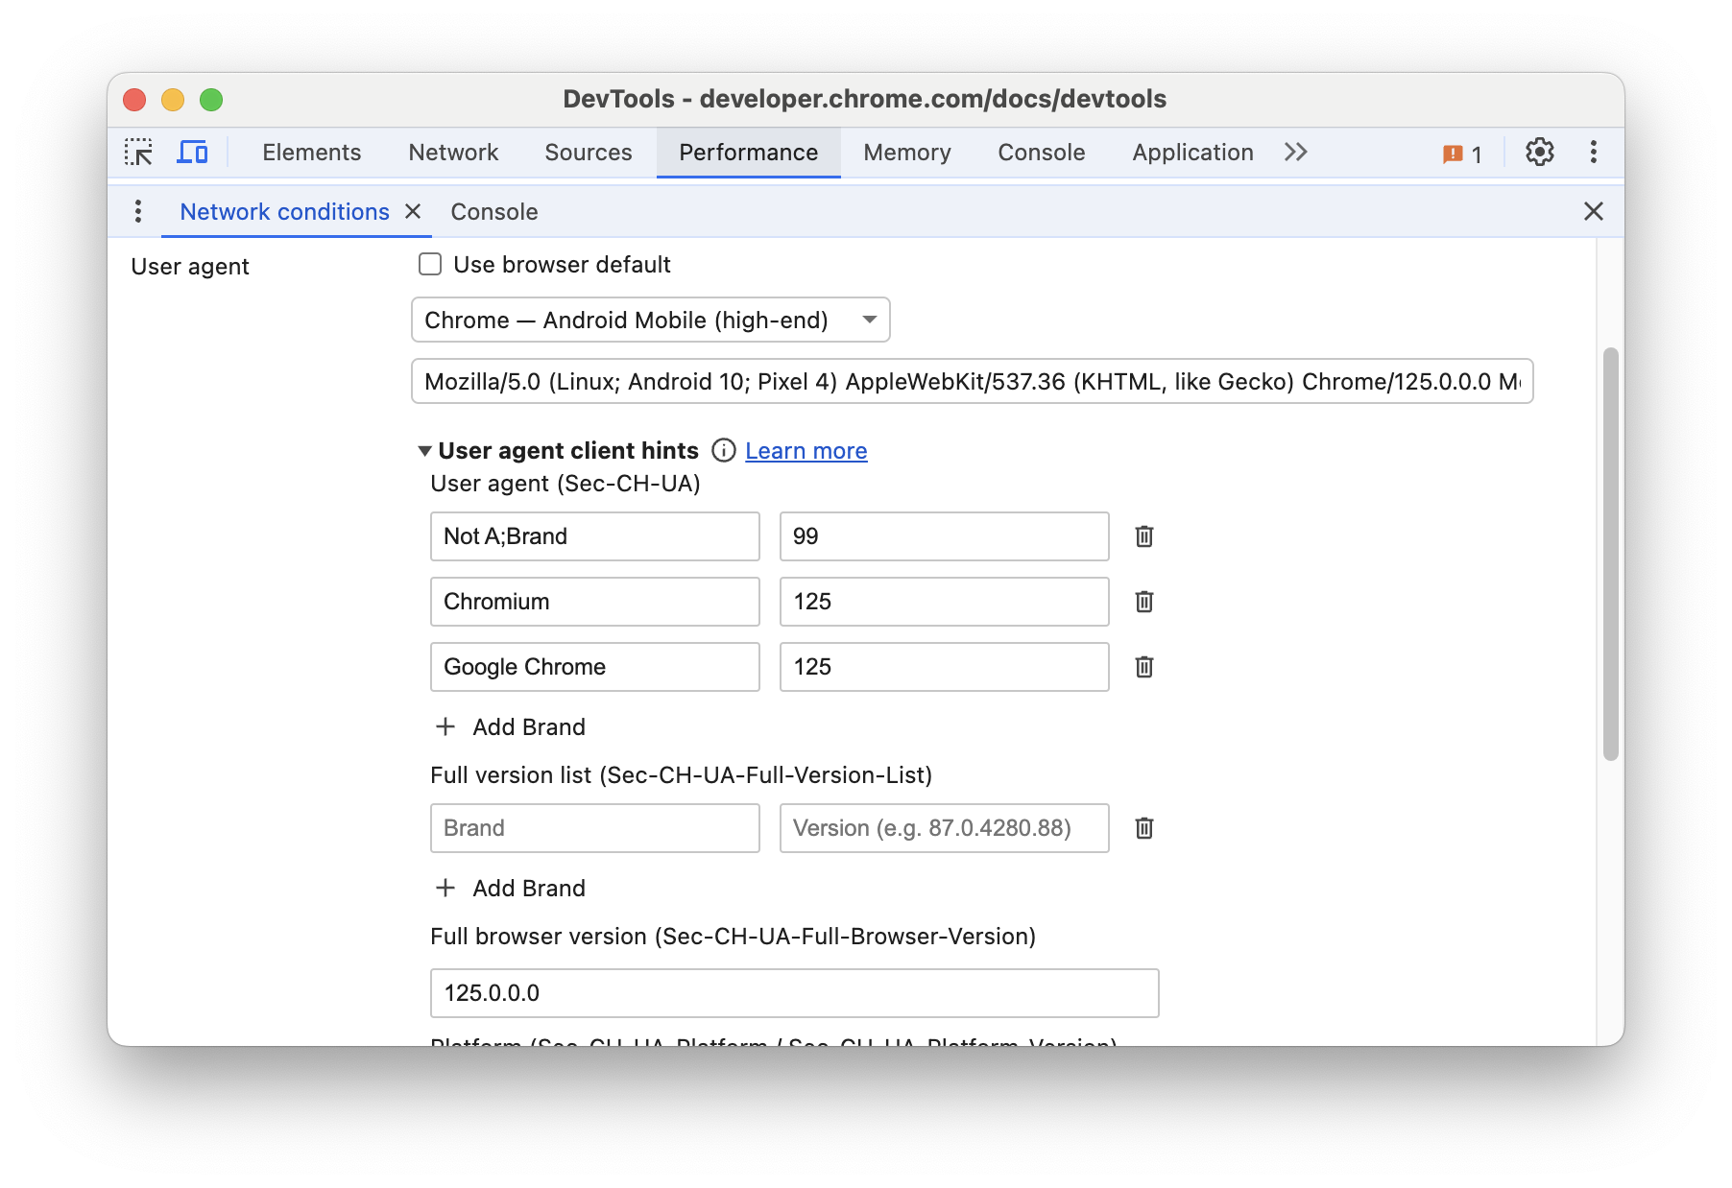Open the drawer's vertical three-dot menu

137,211
